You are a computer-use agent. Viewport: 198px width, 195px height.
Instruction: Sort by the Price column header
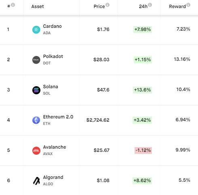99,6
